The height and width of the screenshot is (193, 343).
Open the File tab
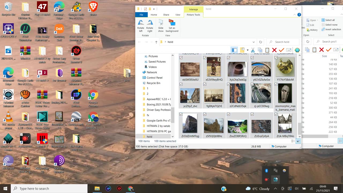coord(141,15)
